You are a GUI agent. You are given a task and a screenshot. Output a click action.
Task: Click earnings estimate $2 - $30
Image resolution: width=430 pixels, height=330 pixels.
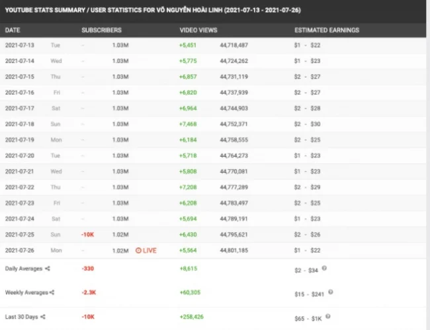pyautogui.click(x=307, y=124)
